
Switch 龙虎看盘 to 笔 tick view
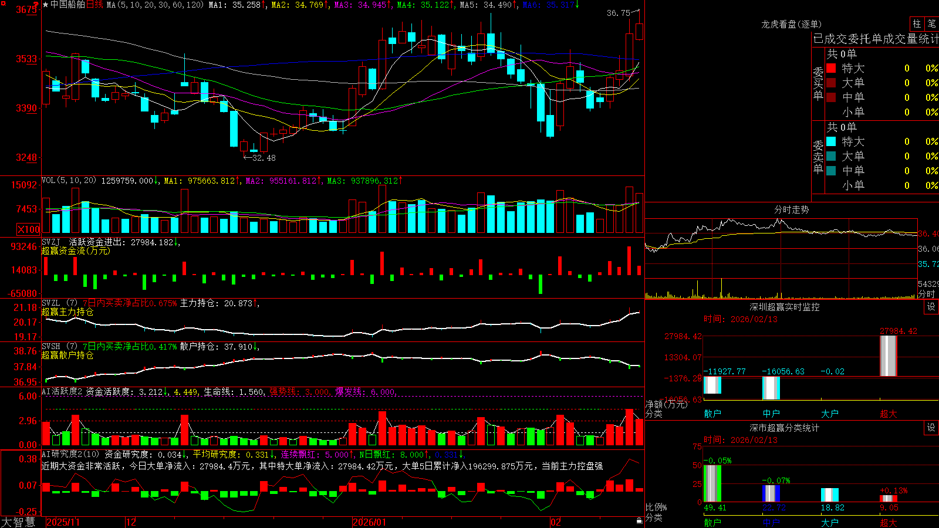point(931,24)
